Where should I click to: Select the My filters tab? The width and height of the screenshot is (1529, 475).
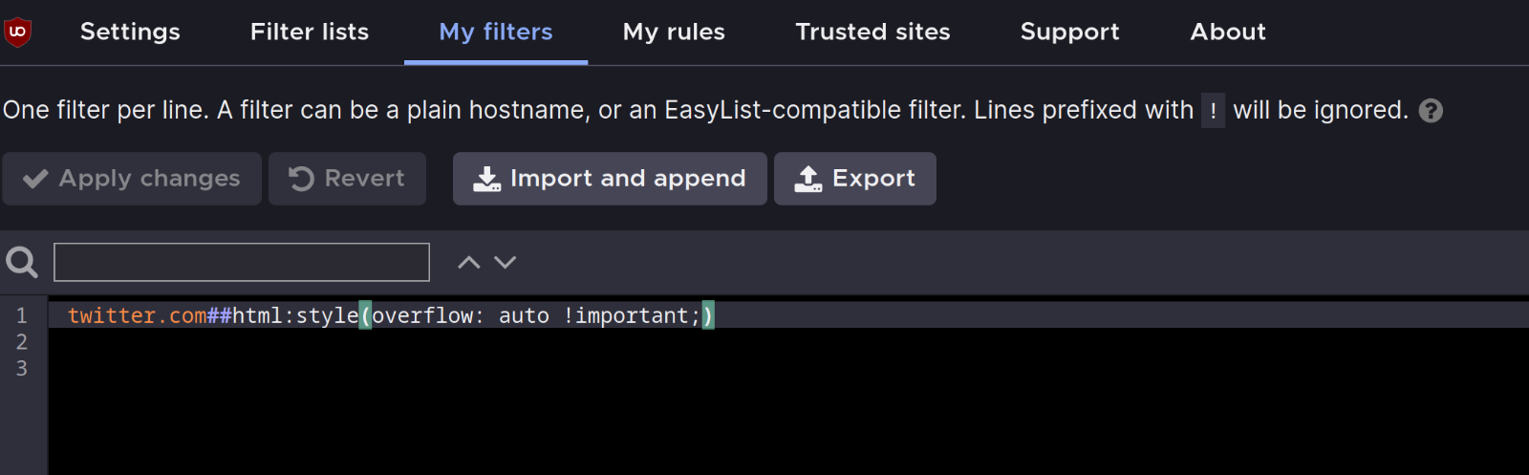click(x=496, y=32)
